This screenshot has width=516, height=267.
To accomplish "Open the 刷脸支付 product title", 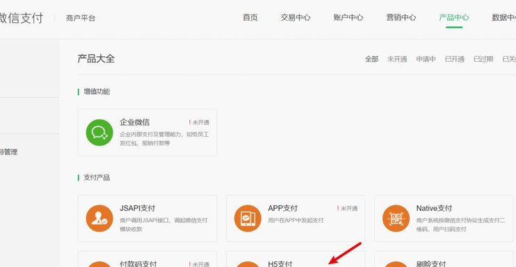I will click(x=431, y=264).
